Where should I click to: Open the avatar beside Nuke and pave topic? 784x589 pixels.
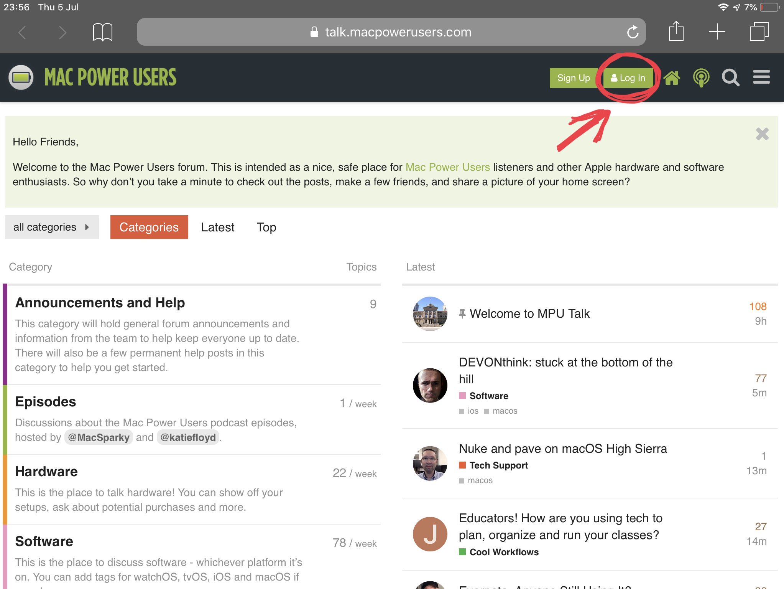pyautogui.click(x=430, y=464)
